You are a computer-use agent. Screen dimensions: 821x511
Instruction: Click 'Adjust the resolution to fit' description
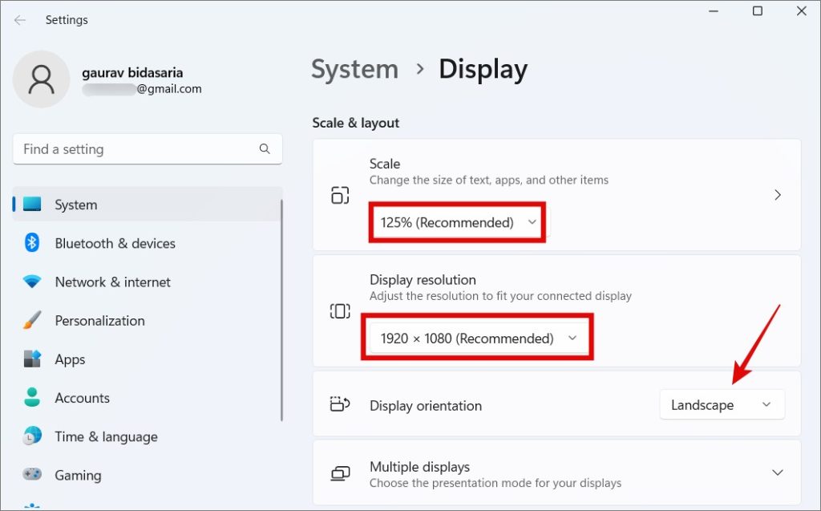(500, 295)
